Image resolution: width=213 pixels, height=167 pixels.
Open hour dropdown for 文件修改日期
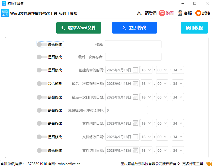[146, 137]
